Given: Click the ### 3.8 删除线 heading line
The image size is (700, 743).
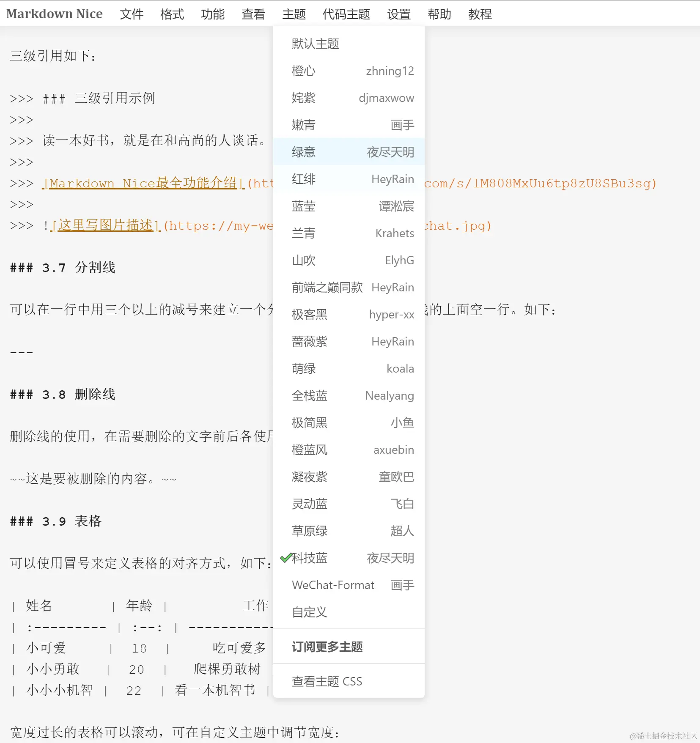Looking at the screenshot, I should click(63, 394).
